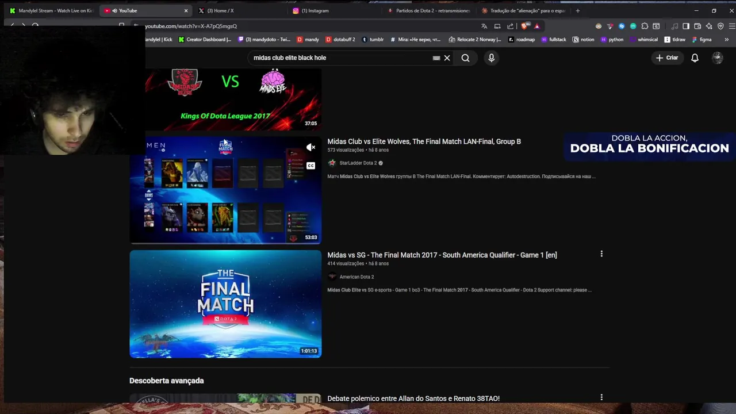Click the green round extension icon
The image size is (736, 414).
pyautogui.click(x=633, y=26)
